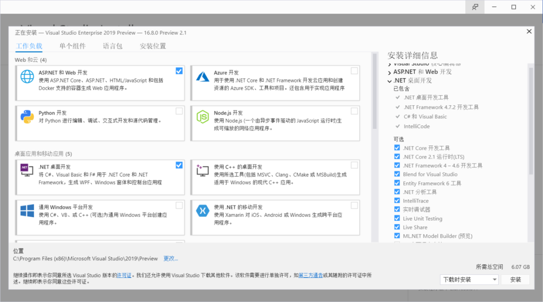Uncheck Entity Framework 6 工具 option

[x=397, y=183]
